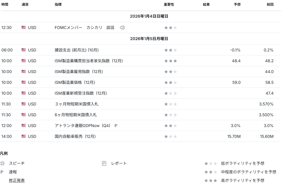Click the speech speaker icon in the legend

coord(2,163)
